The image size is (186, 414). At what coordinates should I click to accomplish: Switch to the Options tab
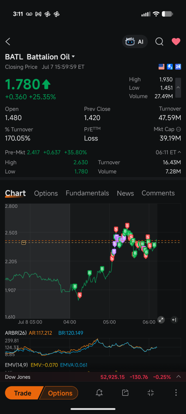pos(46,193)
